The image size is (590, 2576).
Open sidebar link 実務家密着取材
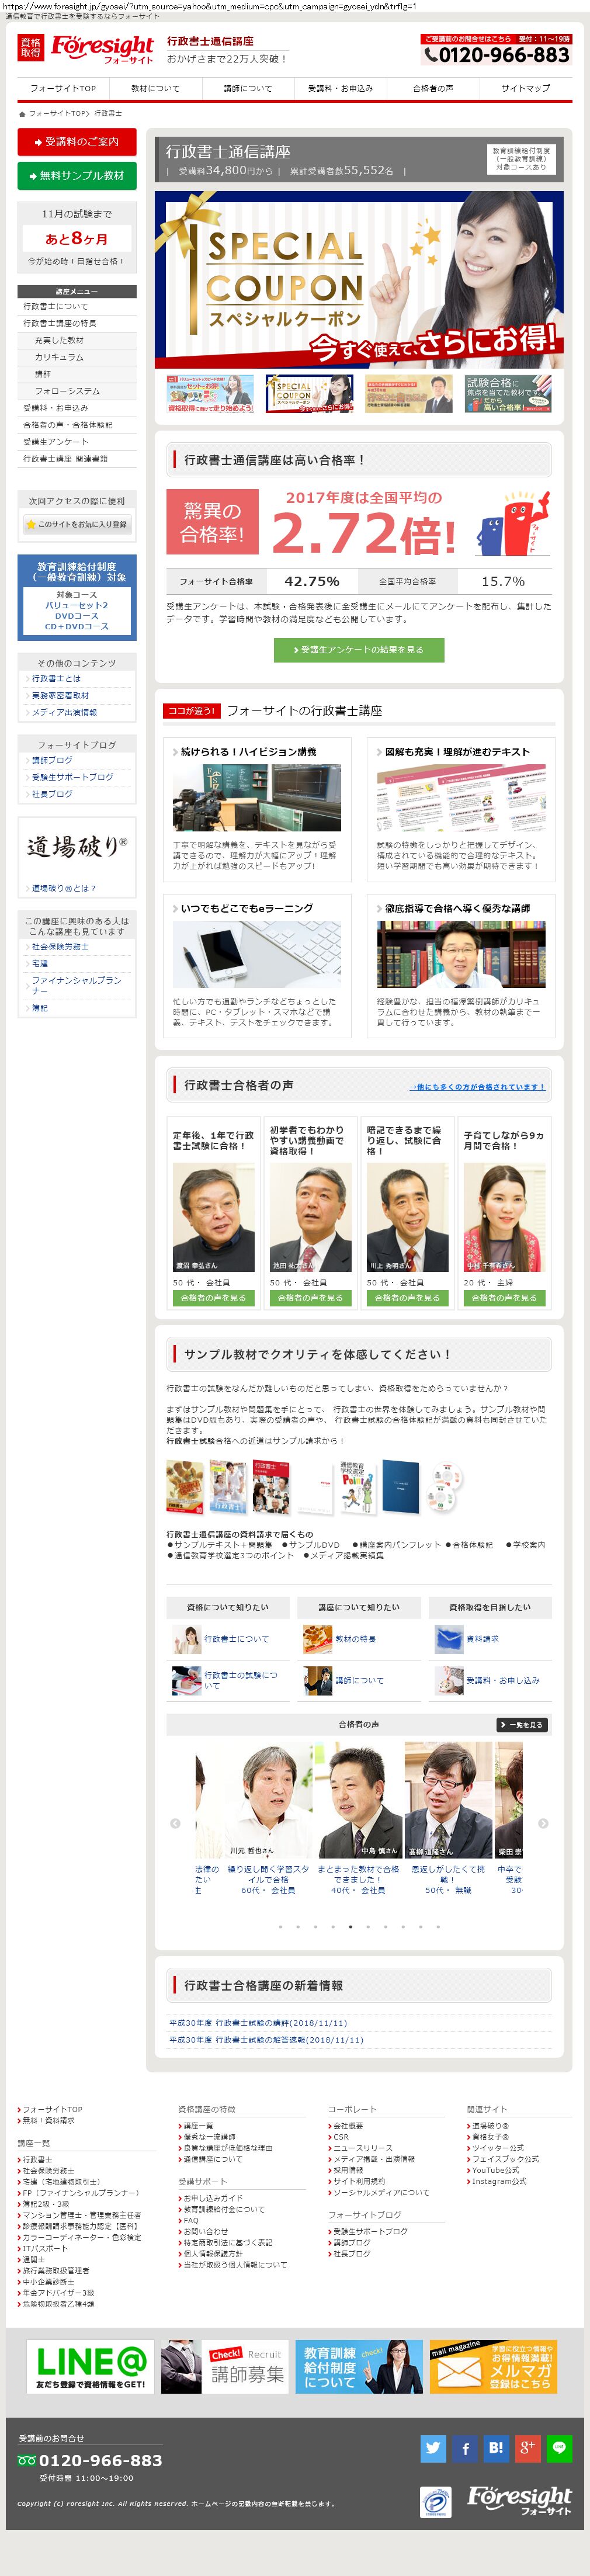[60, 695]
